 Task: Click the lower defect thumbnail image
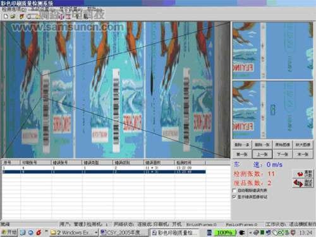click(273, 109)
